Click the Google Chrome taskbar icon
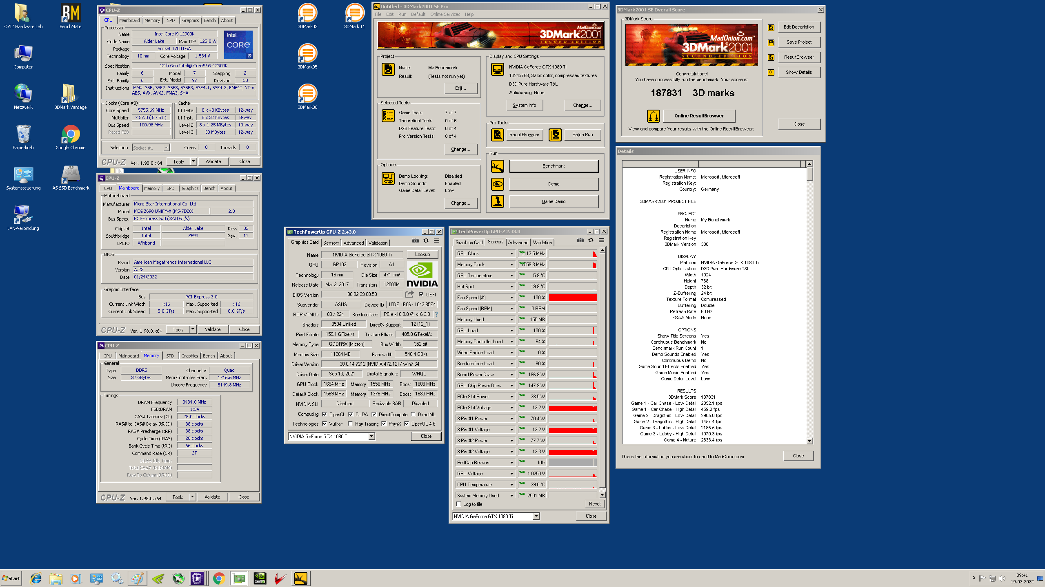Image resolution: width=1045 pixels, height=587 pixels. pyautogui.click(x=219, y=578)
